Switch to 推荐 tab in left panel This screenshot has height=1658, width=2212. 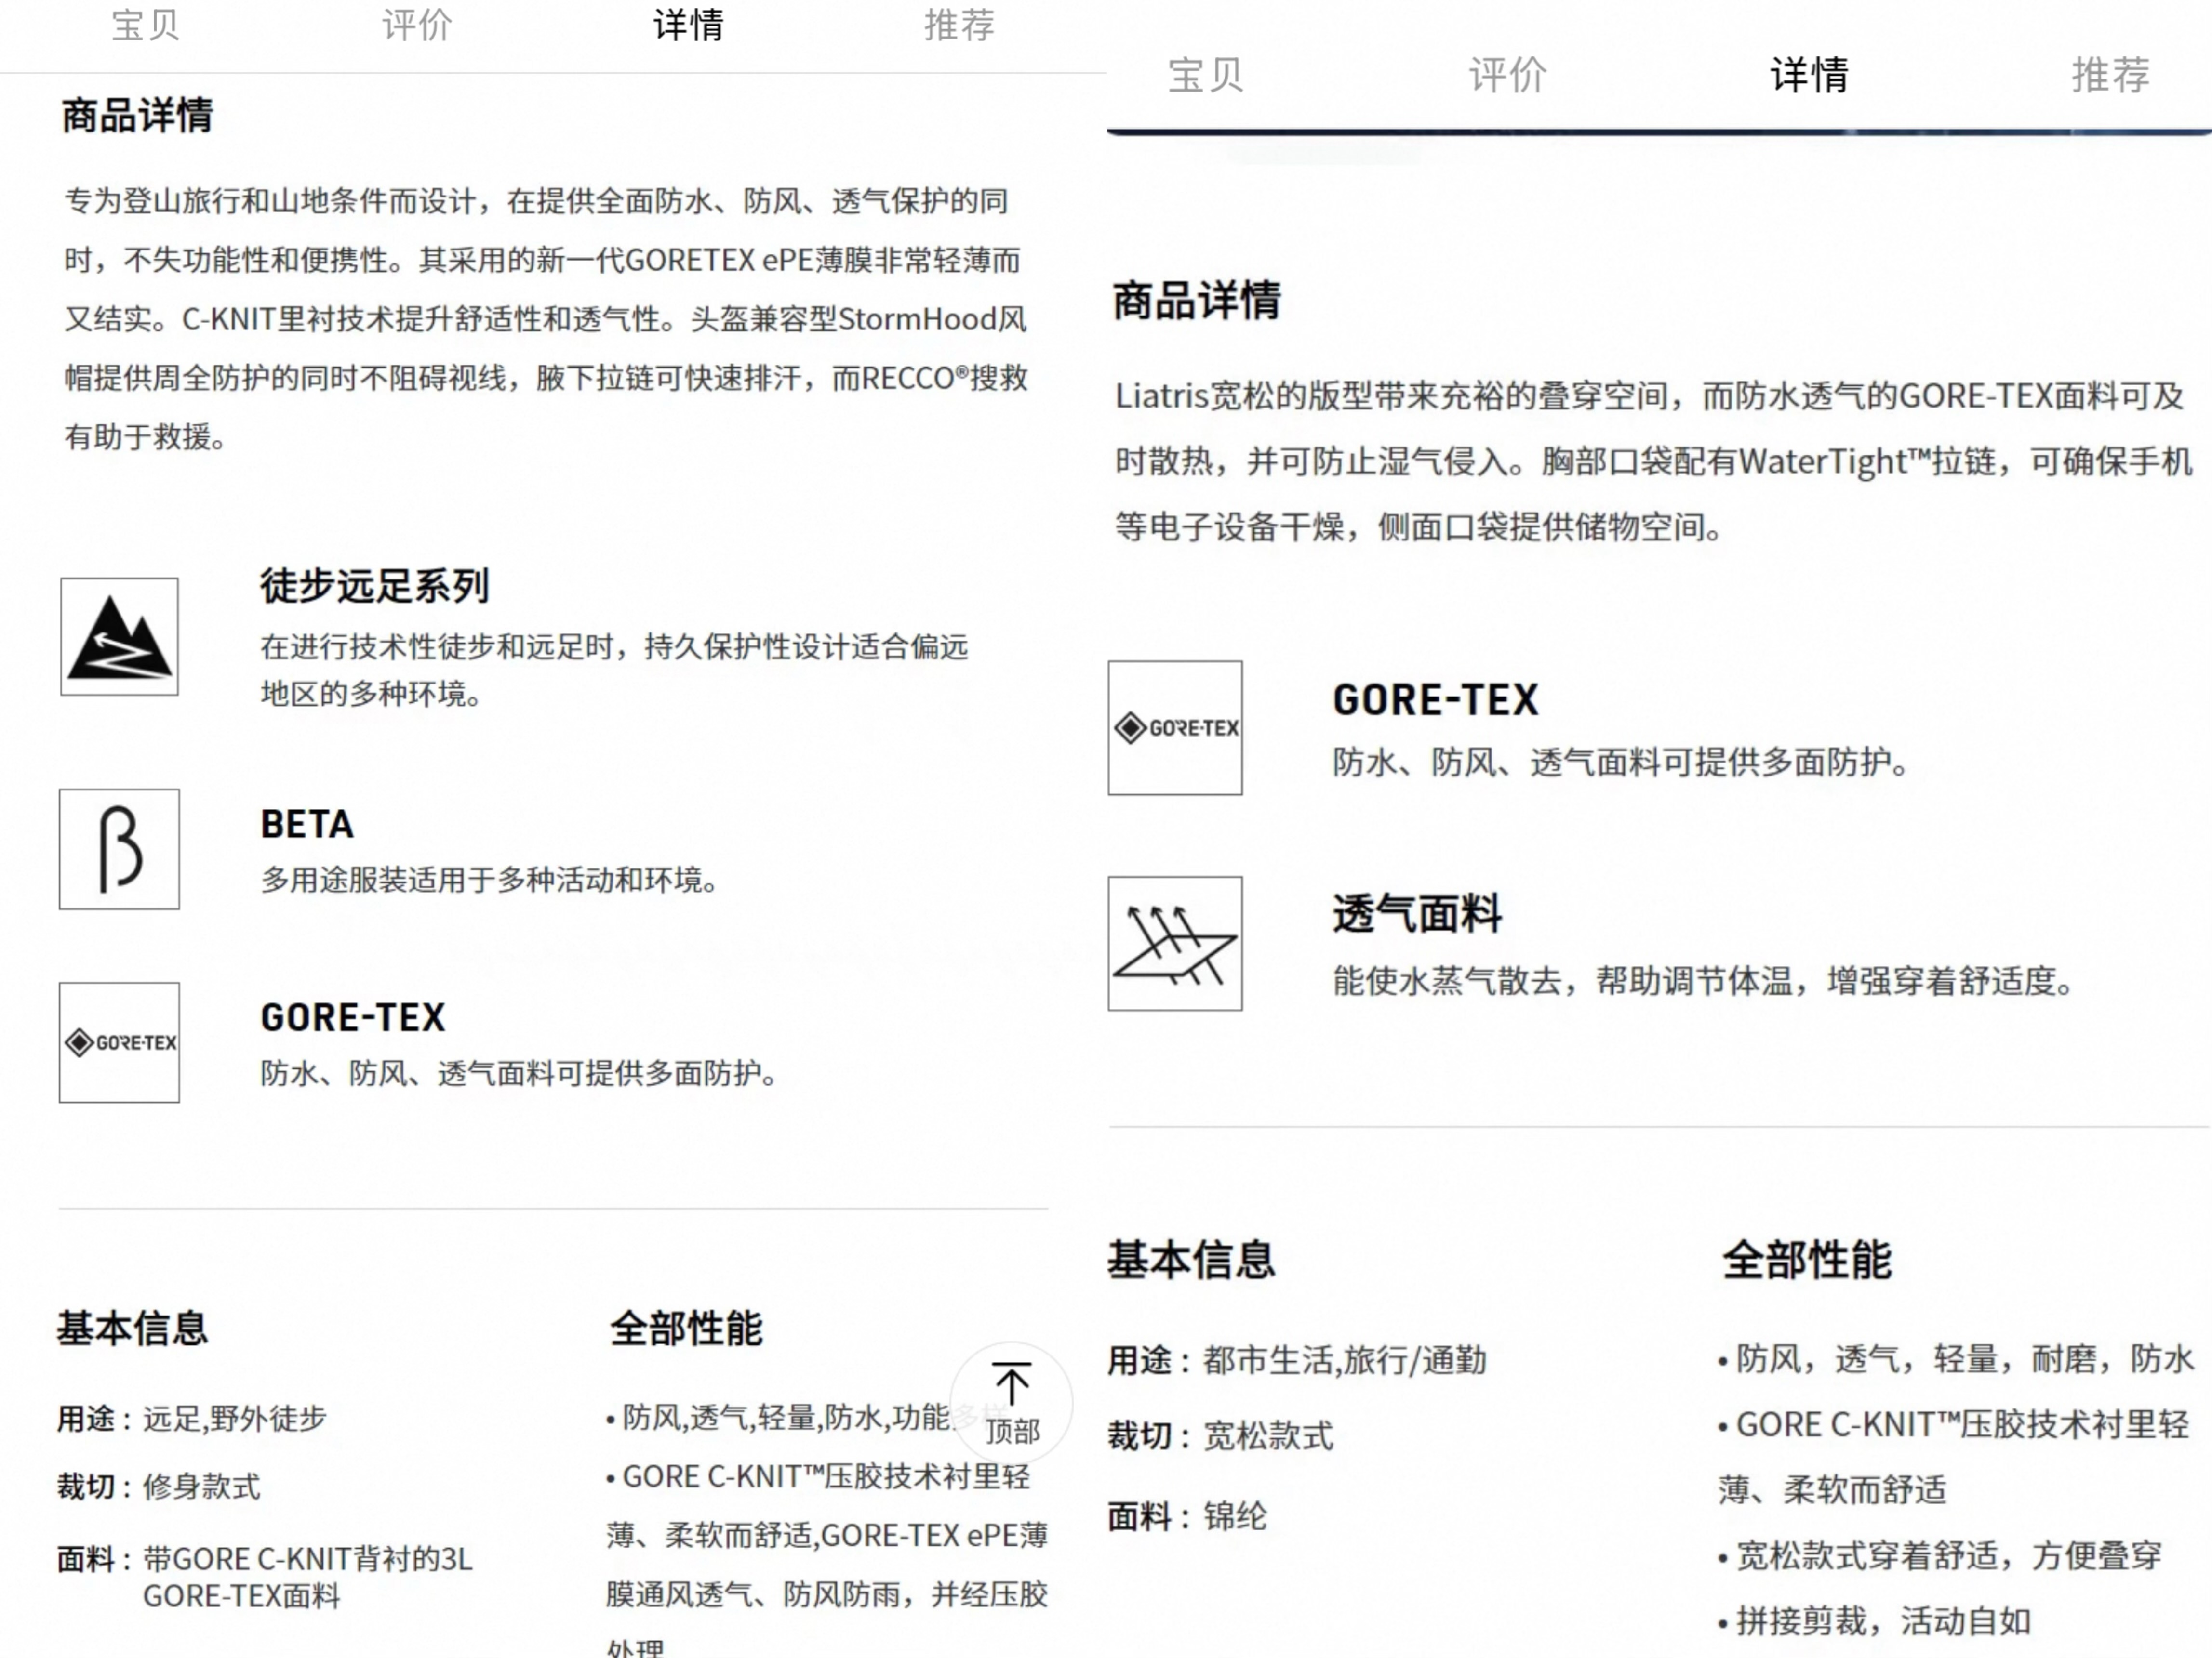pyautogui.click(x=959, y=25)
